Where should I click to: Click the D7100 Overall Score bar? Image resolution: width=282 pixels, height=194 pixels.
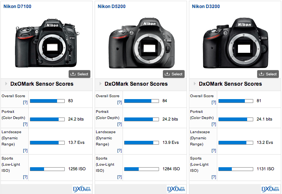tap(47, 101)
